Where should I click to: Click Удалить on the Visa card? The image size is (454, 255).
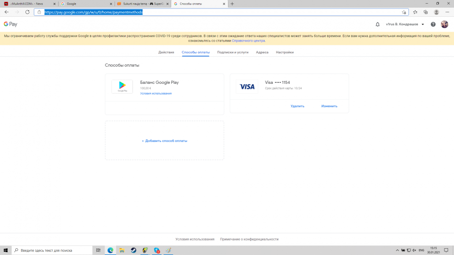[297, 106]
